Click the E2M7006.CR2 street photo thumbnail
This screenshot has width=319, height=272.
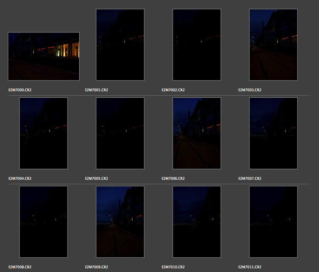click(197, 133)
